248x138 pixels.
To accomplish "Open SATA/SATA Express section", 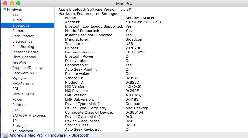I will 29,115.
